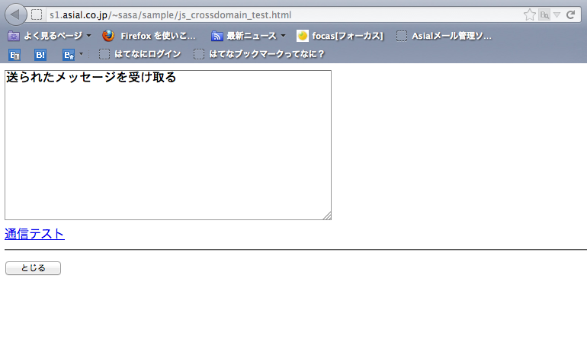Open the URL history dropdown arrow
The image size is (587, 339).
pyautogui.click(x=557, y=14)
